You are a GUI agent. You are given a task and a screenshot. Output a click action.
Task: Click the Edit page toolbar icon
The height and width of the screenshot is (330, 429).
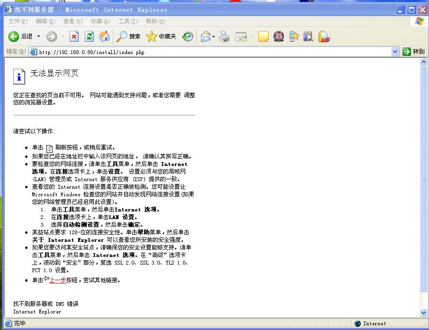pyautogui.click(x=241, y=37)
